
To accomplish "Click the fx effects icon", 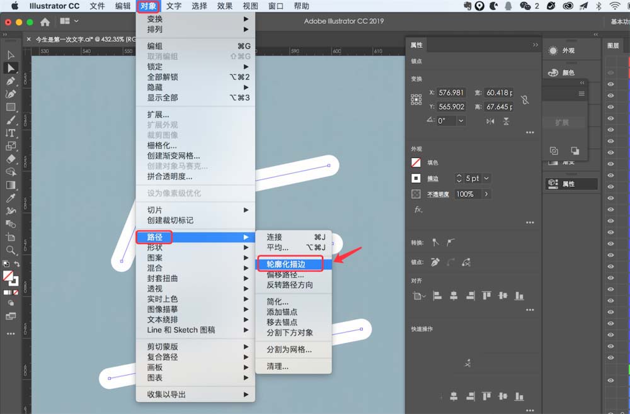I will point(418,210).
